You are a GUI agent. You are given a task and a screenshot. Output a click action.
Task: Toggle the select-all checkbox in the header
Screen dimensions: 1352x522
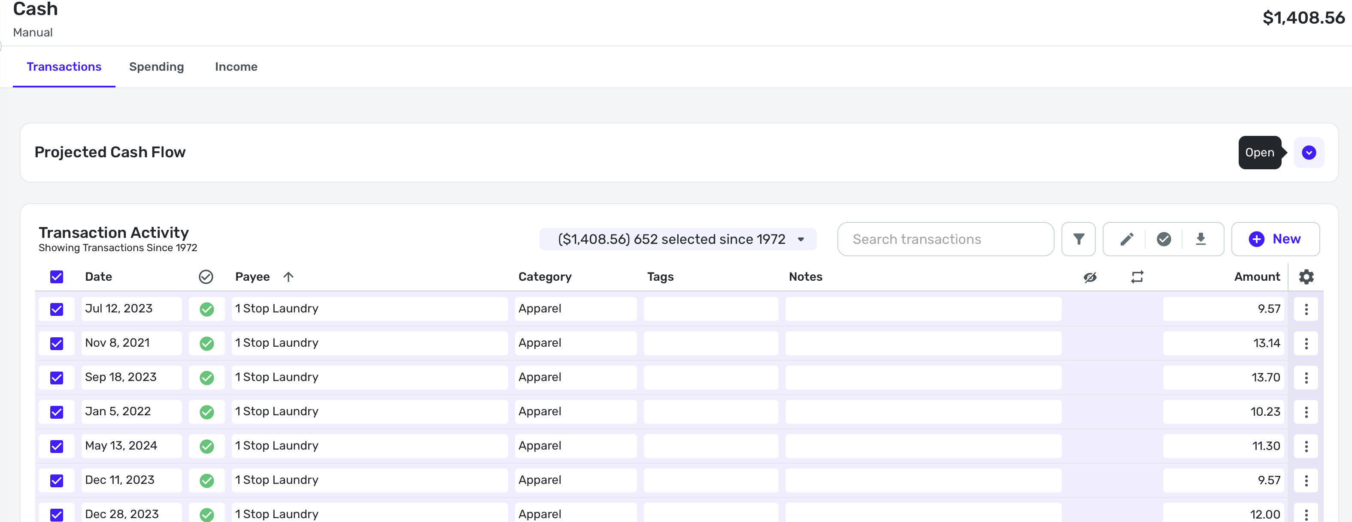point(57,277)
